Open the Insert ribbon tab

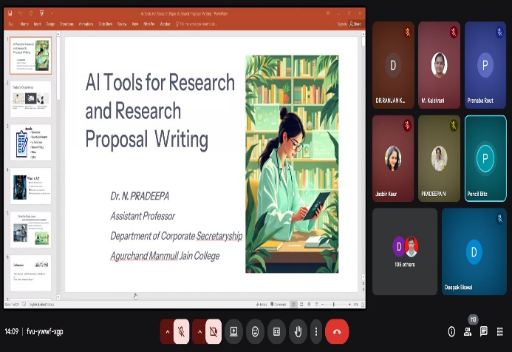(37, 24)
